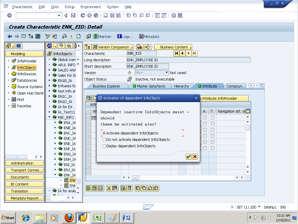Screen dimensions: 298x224
Task: Switch to the Master data/texts tab
Action: pos(149,86)
